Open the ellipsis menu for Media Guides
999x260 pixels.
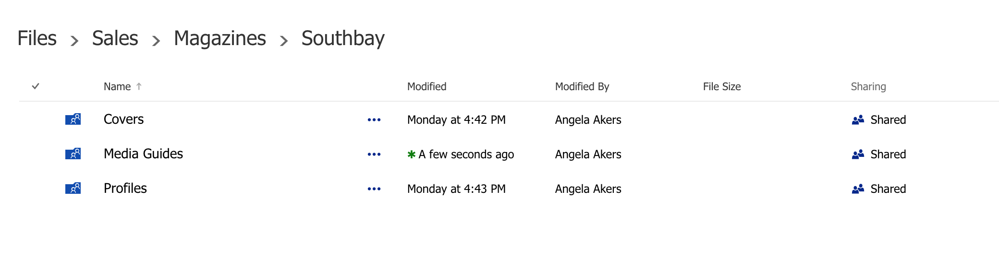click(374, 154)
